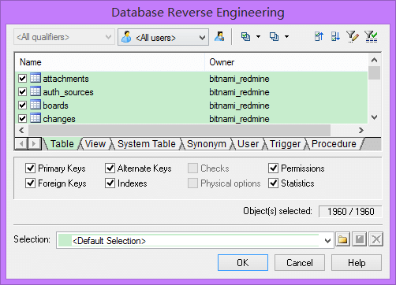Click the table icon beside changes
396x285 pixels.
[35, 118]
